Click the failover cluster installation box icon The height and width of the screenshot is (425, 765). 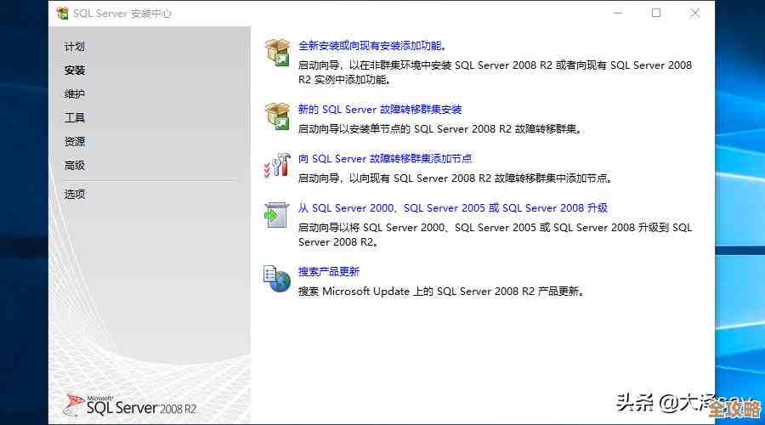coord(277,116)
